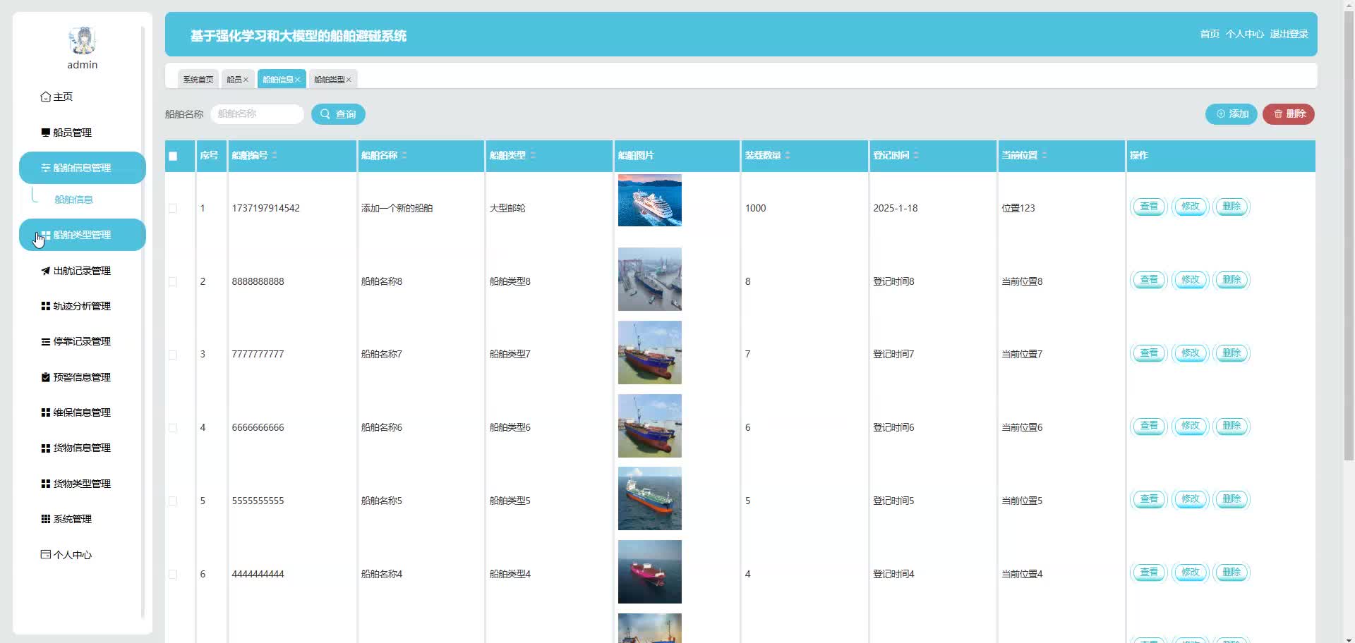Focus the 船舶名称 search field
This screenshot has width=1355, height=643.
[x=258, y=114]
